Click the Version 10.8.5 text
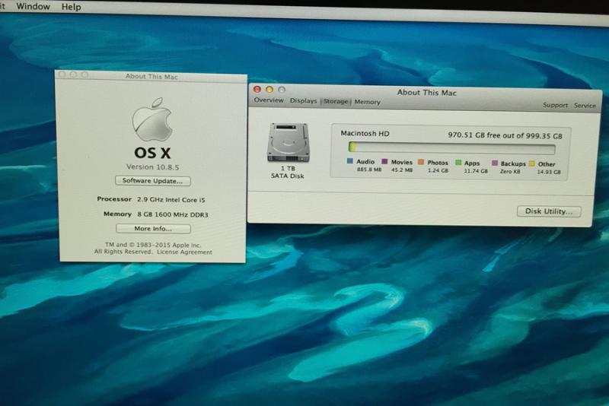Screen dimensions: 609x406 tap(153, 167)
